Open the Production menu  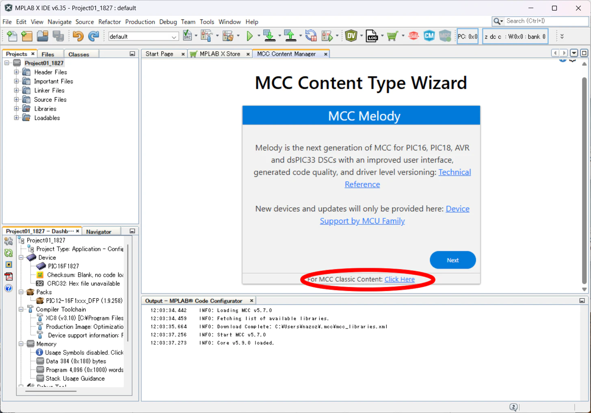click(140, 22)
